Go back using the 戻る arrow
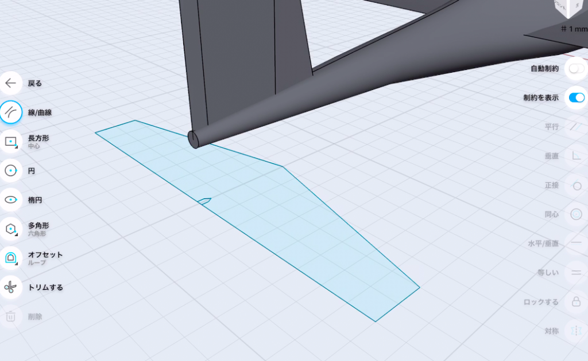This screenshot has height=361, width=588. tap(11, 83)
